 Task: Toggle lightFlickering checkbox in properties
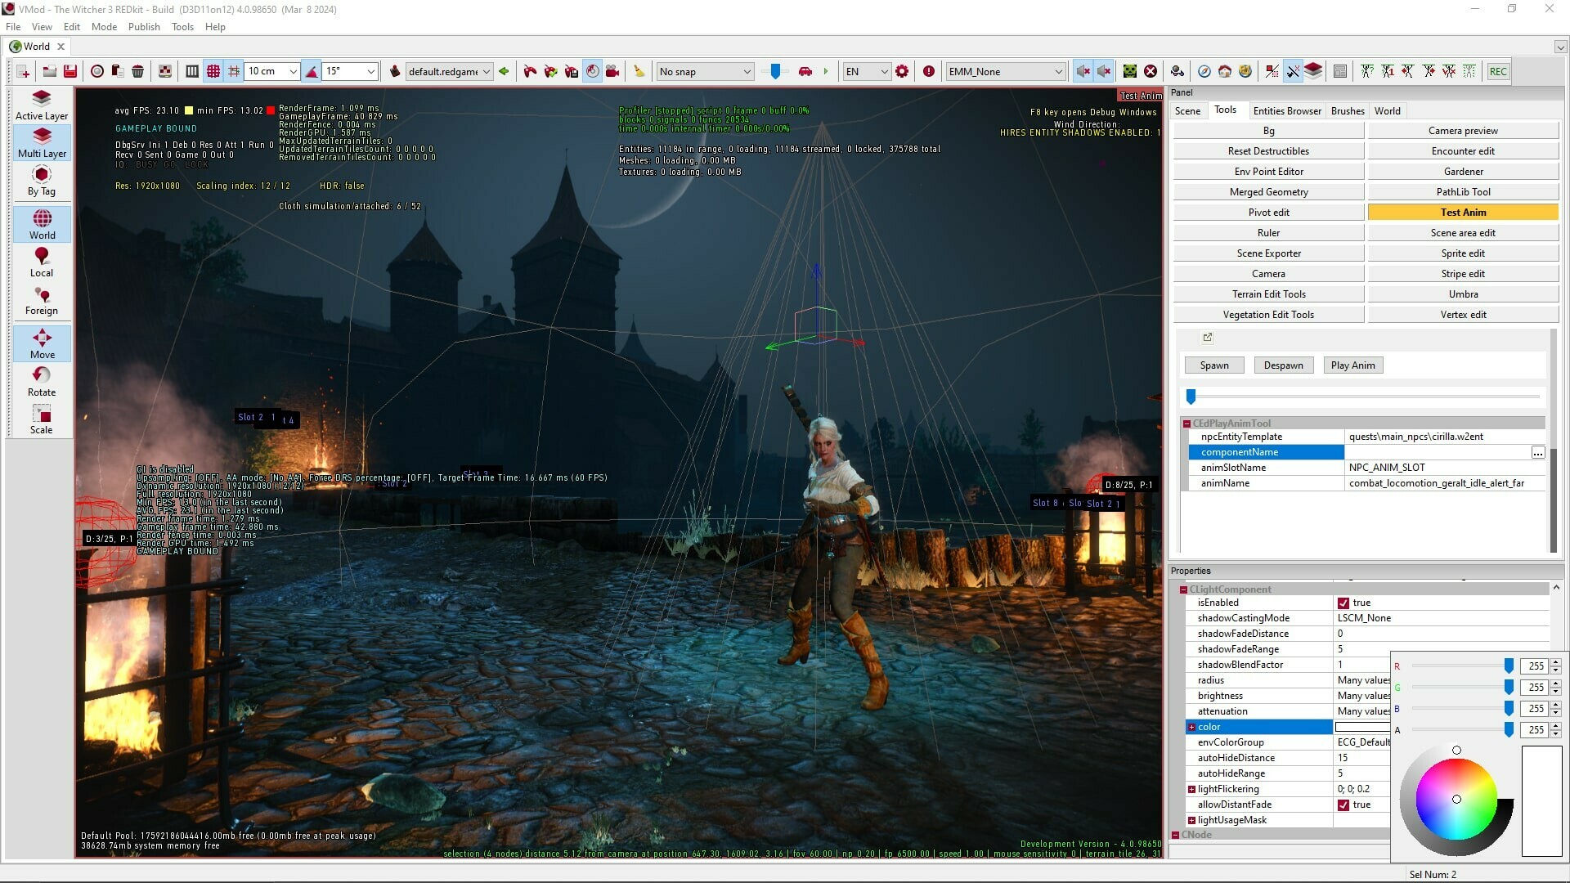pos(1191,789)
